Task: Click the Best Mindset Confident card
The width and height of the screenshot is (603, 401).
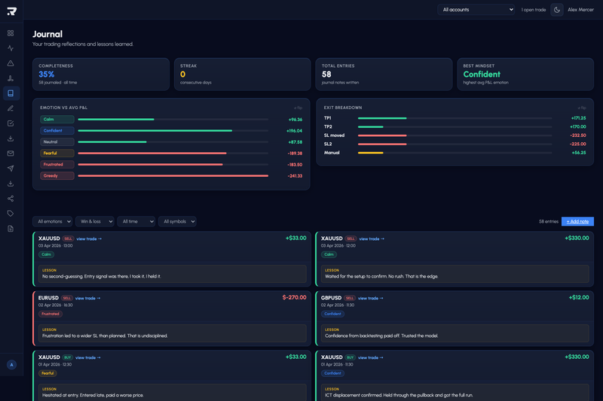Action: tap(525, 74)
